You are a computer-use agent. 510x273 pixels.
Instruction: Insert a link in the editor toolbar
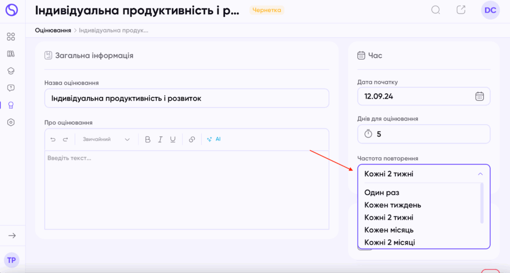coord(192,139)
